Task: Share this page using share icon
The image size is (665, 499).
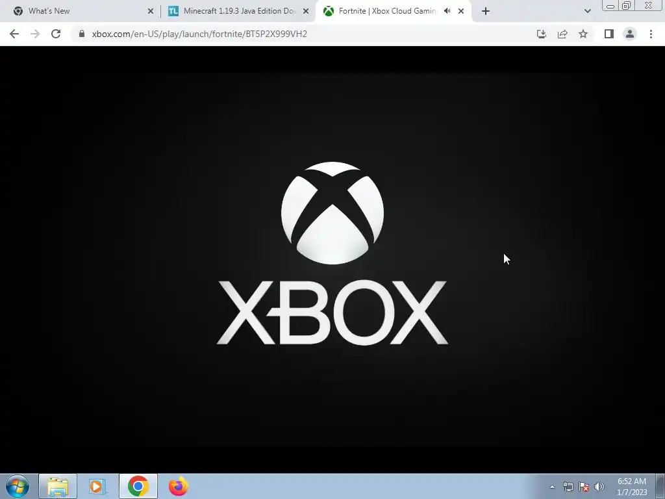Action: click(x=562, y=34)
